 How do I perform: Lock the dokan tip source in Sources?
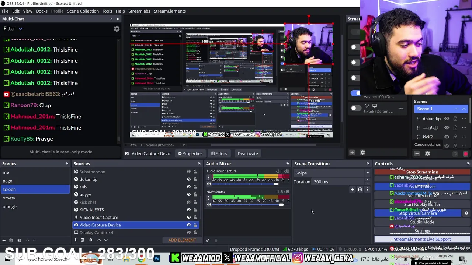click(195, 179)
